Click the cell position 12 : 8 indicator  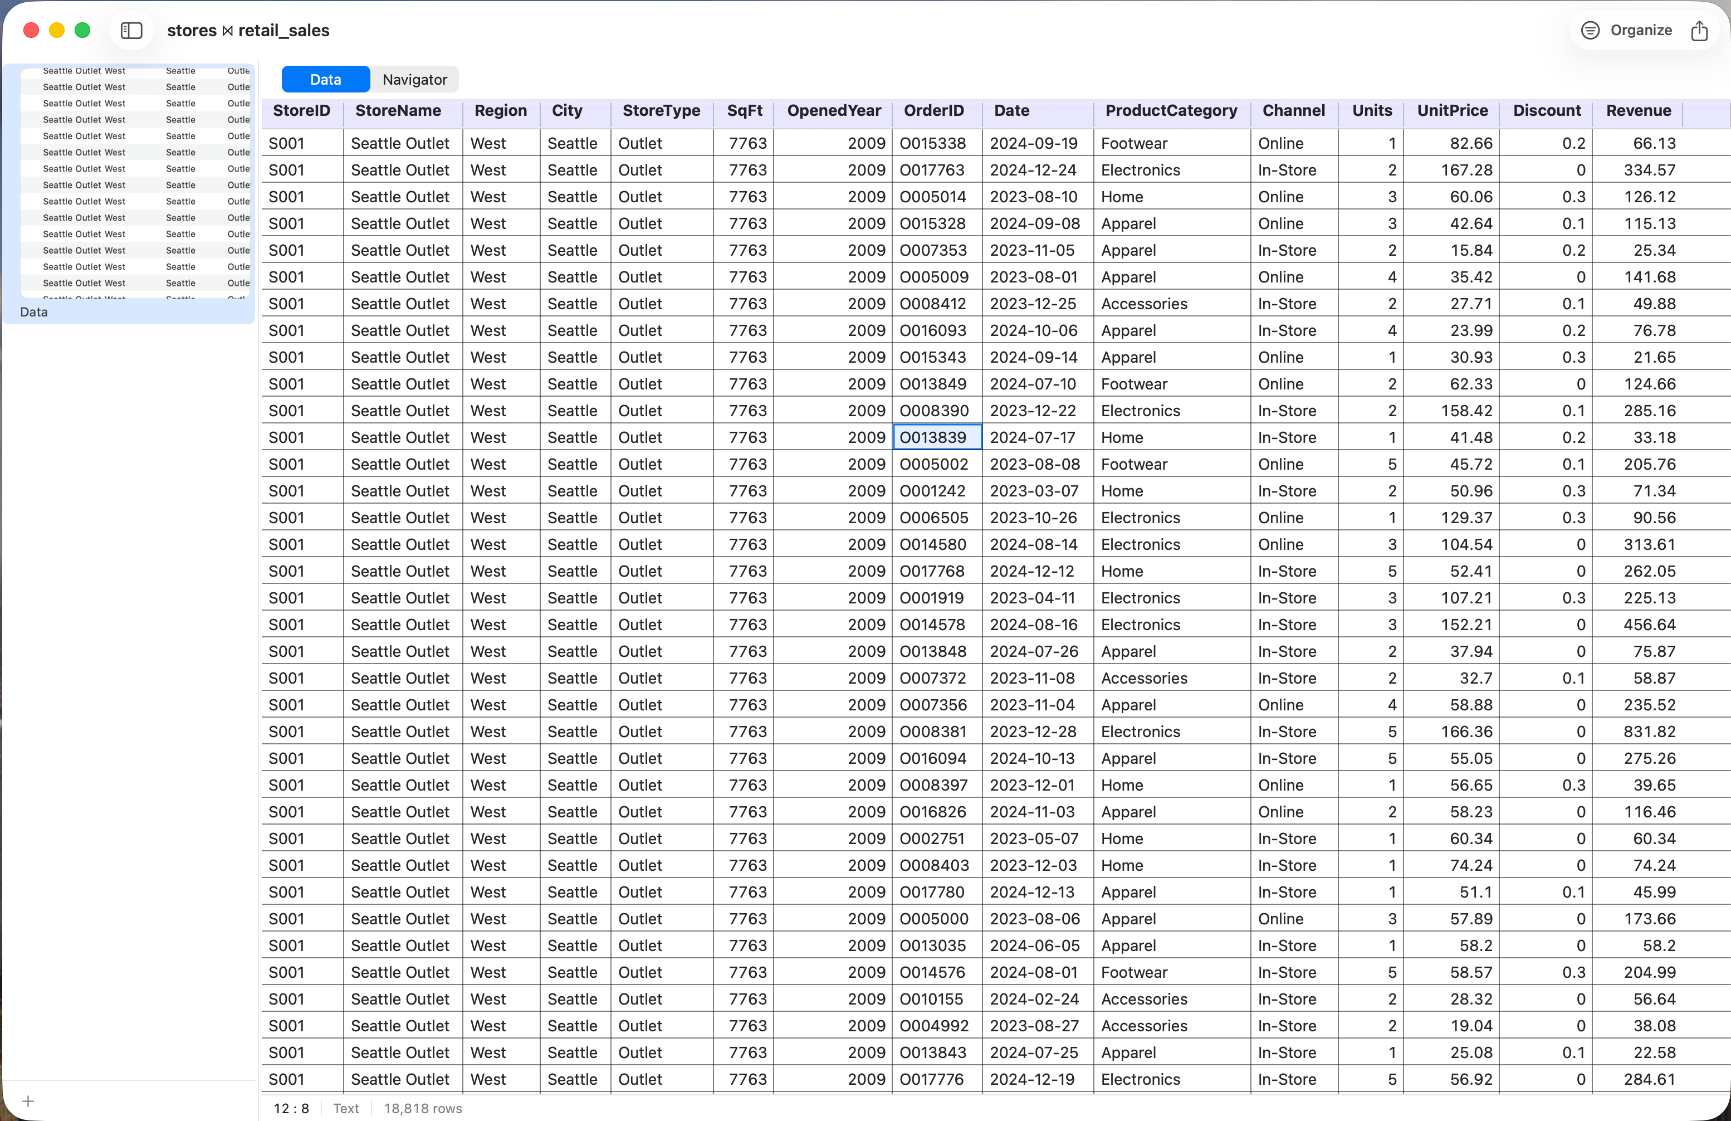(x=291, y=1109)
